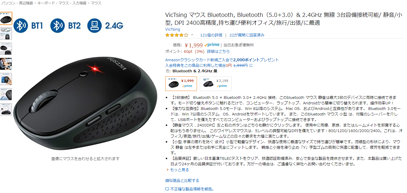
Task: Expand the rating dropdown arrow next to stars
Action: tap(192, 35)
